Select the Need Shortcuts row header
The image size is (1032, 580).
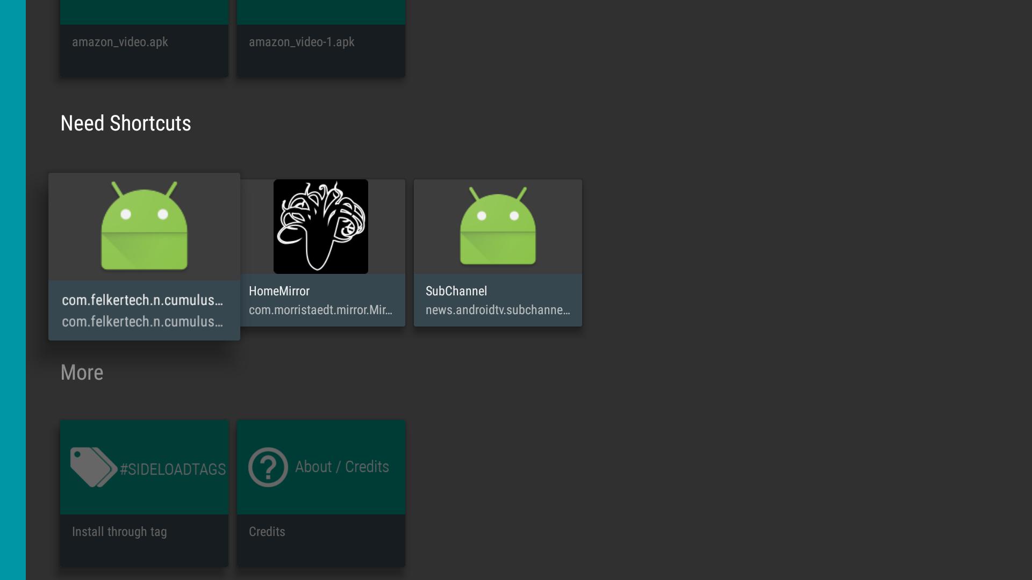coord(126,124)
